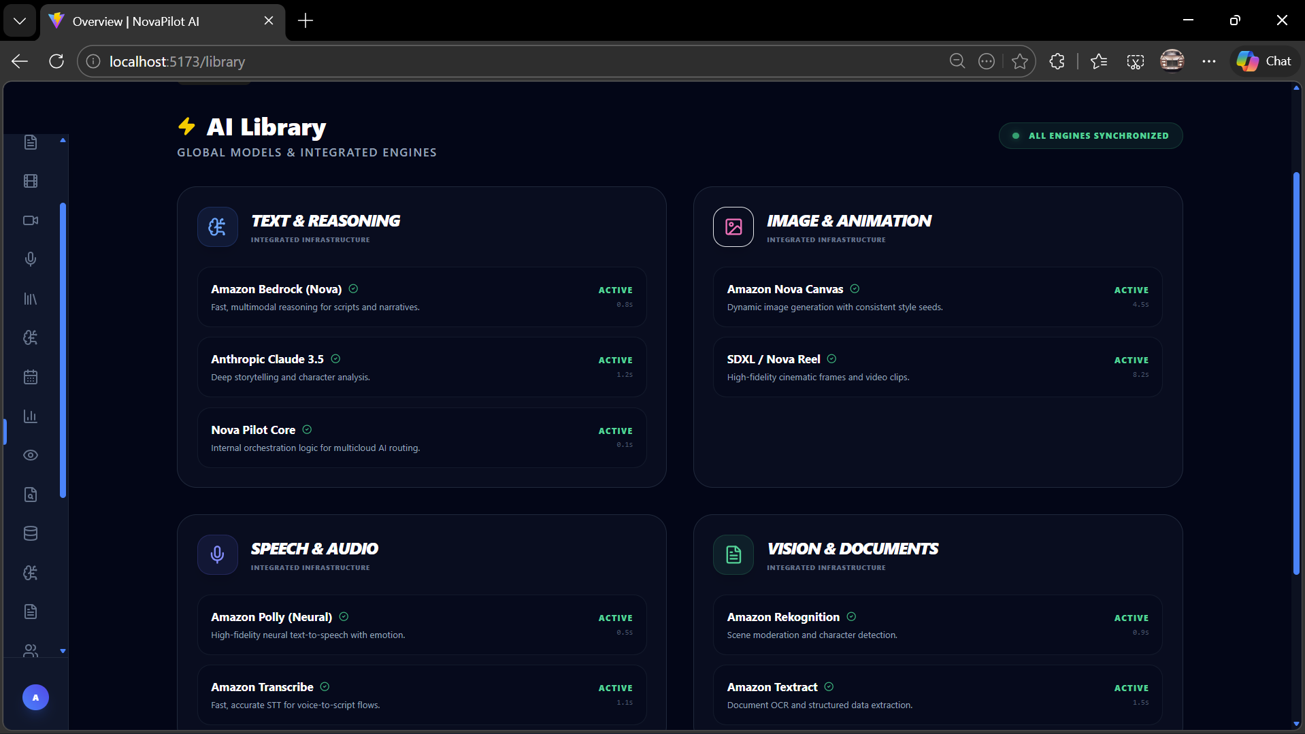Open the browser profile picture
The image size is (1305, 734).
[1172, 61]
